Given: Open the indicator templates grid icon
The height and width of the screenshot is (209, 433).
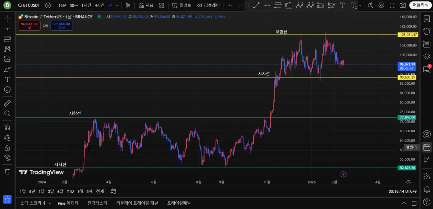Looking at the screenshot, I should click(162, 5).
